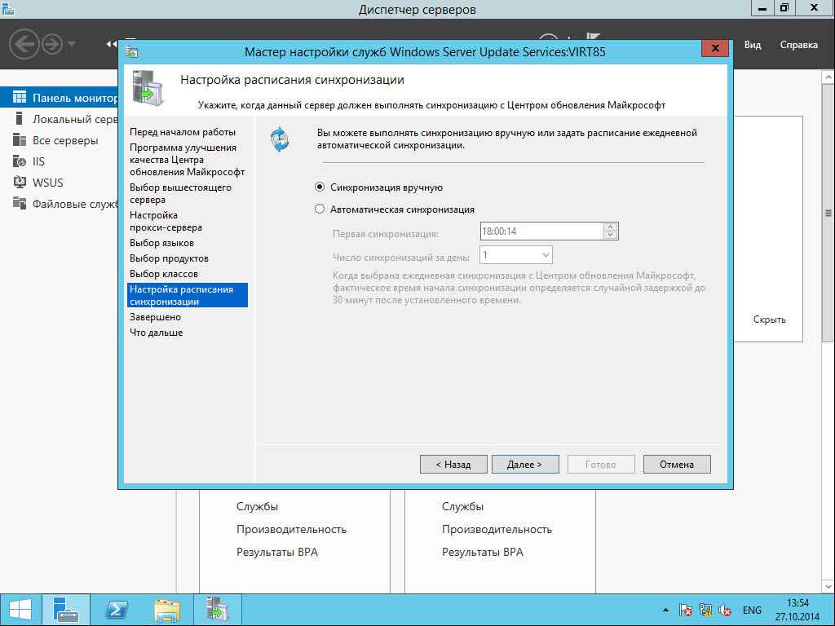The width and height of the screenshot is (835, 626).
Task: Open wizard step Выбор языков
Action: (161, 243)
